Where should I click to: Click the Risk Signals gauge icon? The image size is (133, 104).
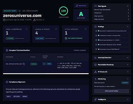95,6
